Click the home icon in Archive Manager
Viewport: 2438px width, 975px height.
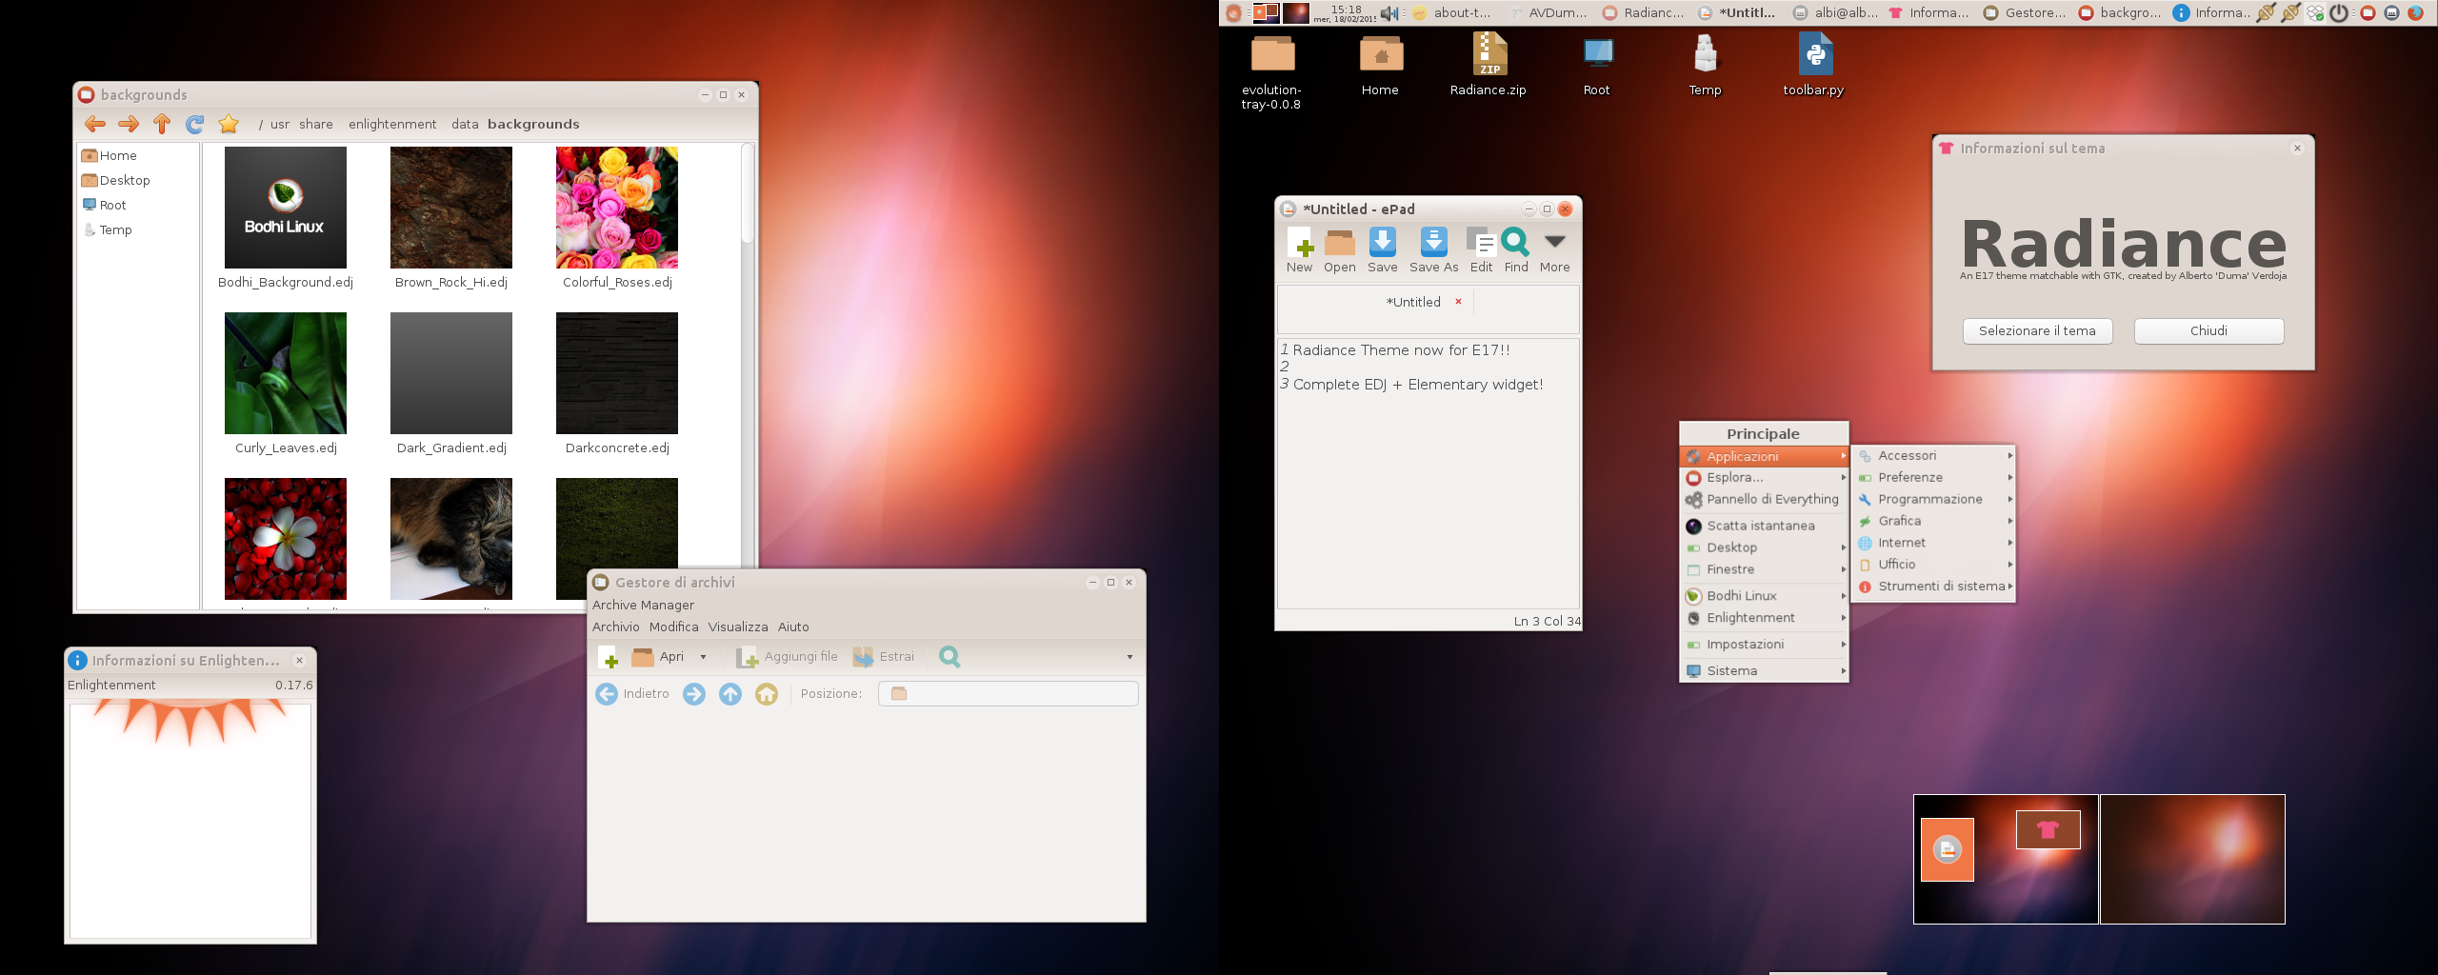click(x=767, y=694)
